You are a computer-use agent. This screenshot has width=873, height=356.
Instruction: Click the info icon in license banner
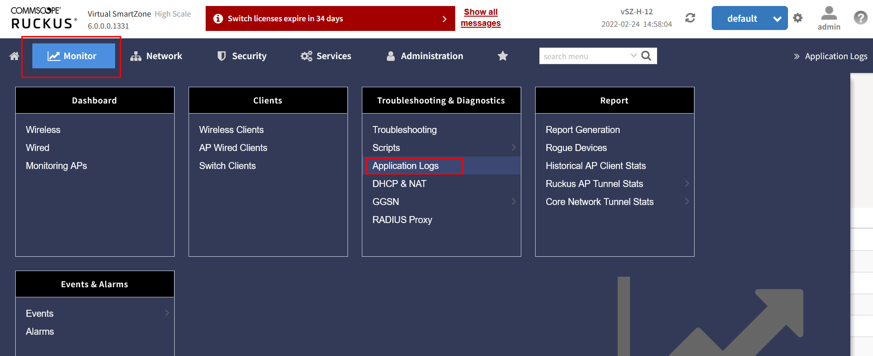218,18
